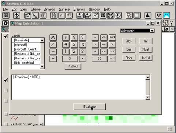Open the Find binoculars tool
Viewport: 176px width, 133px height.
click(54, 15)
